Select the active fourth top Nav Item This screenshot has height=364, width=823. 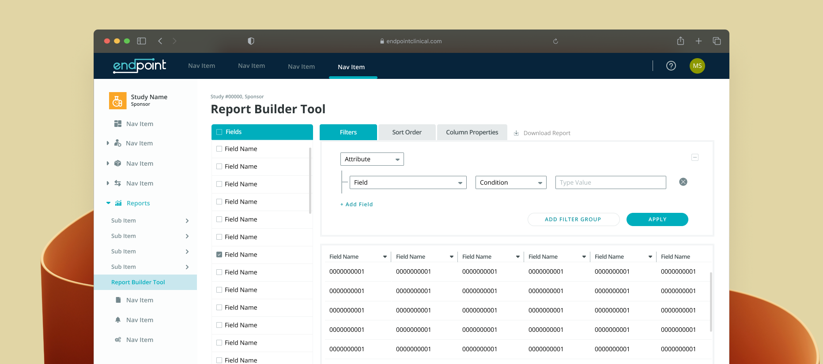coord(351,67)
